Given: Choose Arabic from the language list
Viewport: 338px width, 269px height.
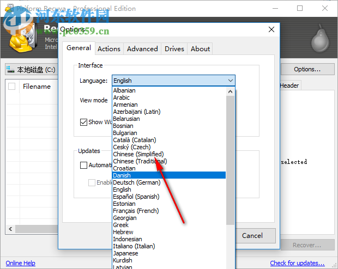Looking at the screenshot, I should pyautogui.click(x=169, y=97).
